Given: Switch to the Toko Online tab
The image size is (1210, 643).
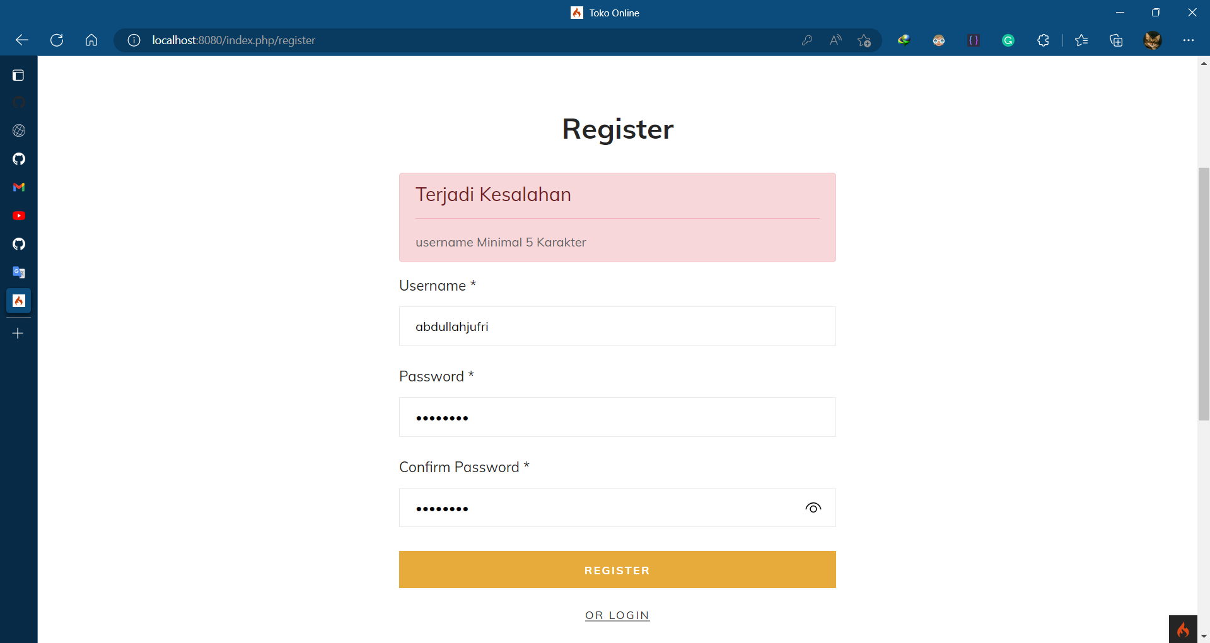Looking at the screenshot, I should 604,12.
